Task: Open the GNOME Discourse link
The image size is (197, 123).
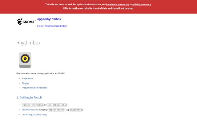Action: coord(30,110)
